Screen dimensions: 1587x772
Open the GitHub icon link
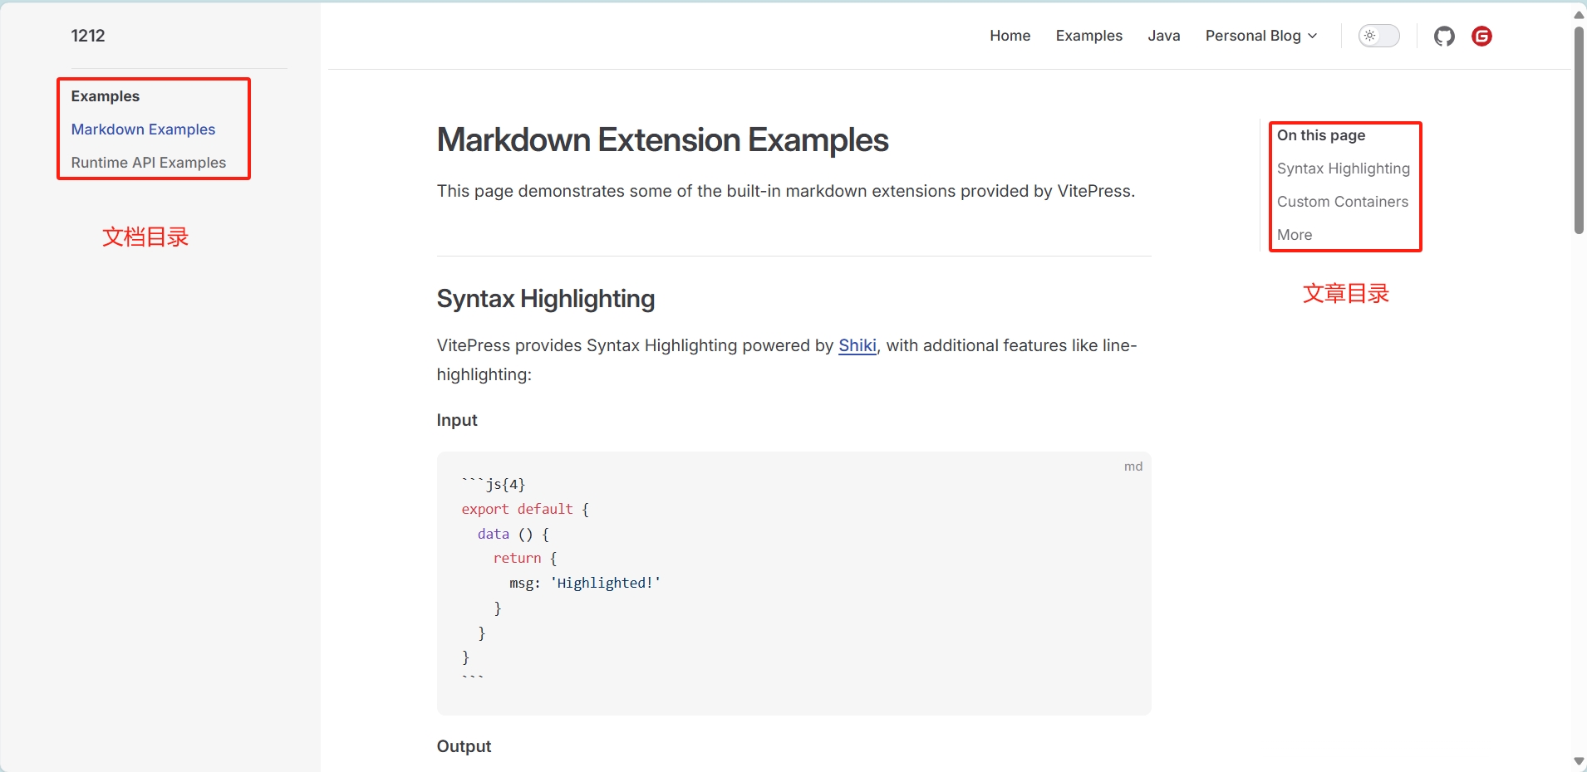1444,36
